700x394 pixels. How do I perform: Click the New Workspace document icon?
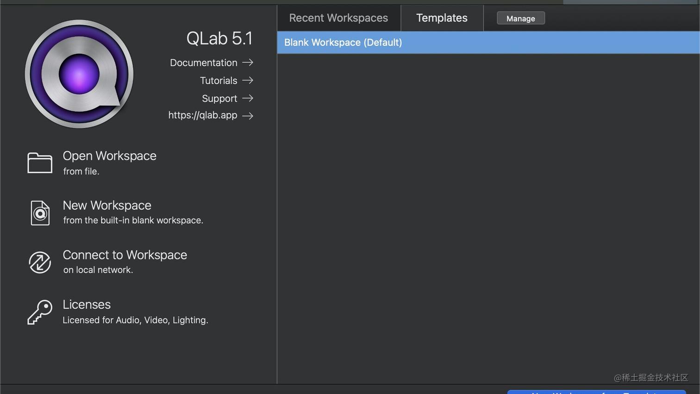click(39, 213)
